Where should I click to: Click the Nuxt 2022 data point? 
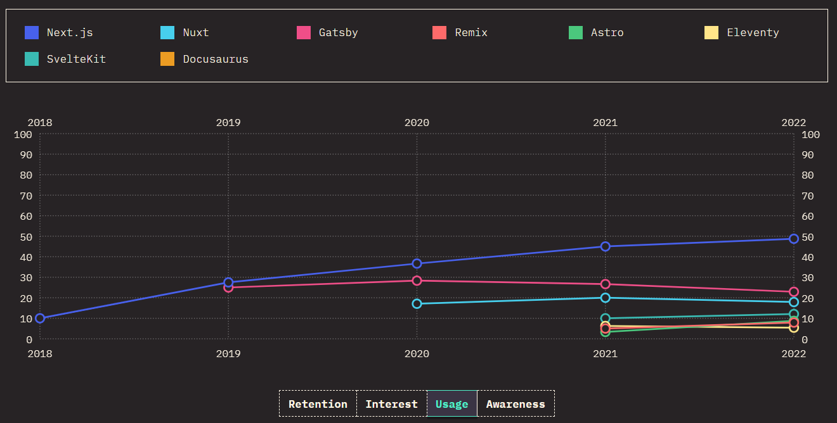(793, 302)
